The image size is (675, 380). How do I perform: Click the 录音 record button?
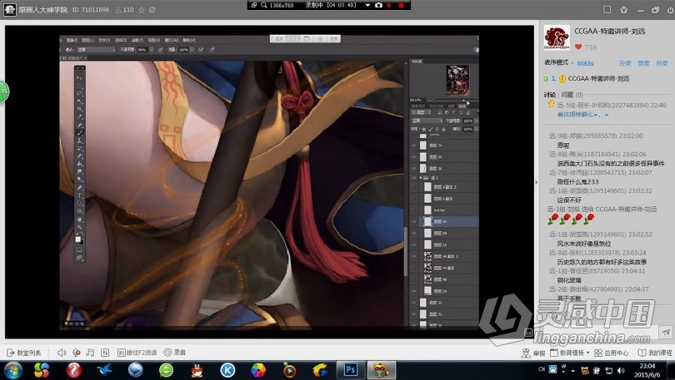pyautogui.click(x=175, y=353)
